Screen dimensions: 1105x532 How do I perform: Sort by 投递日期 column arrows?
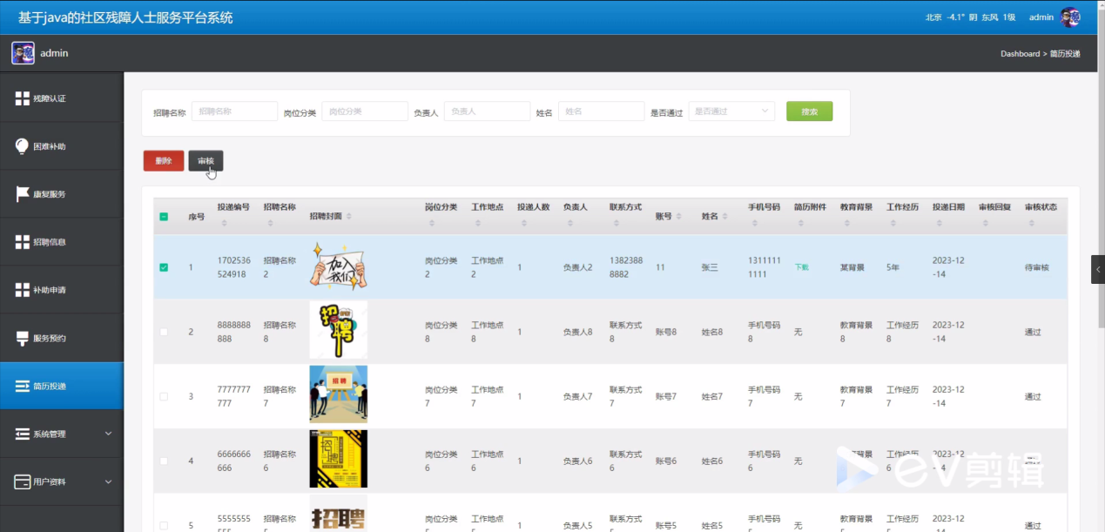pos(940,224)
